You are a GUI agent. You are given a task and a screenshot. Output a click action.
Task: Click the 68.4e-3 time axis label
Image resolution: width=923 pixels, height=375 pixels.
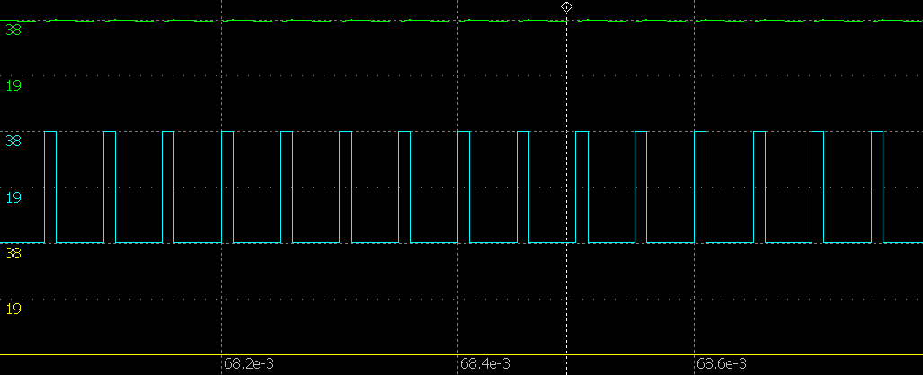coord(486,364)
